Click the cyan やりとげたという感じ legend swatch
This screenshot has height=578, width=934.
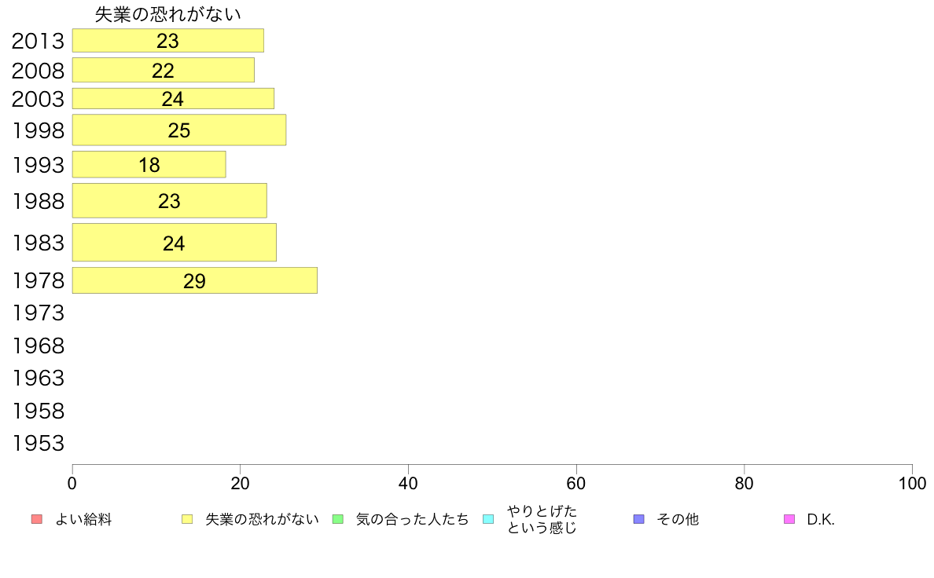[488, 519]
